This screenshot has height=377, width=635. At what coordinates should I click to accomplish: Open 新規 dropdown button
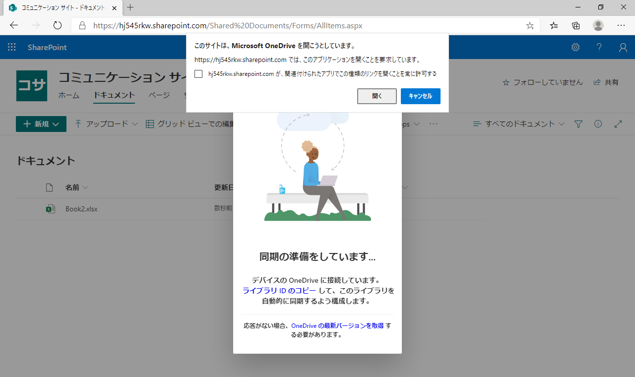[41, 124]
